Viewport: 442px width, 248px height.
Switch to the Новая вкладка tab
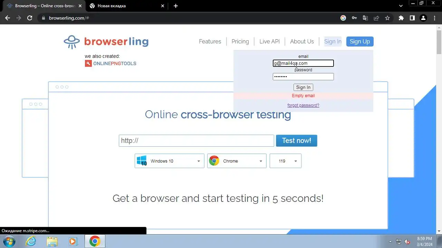tap(127, 6)
